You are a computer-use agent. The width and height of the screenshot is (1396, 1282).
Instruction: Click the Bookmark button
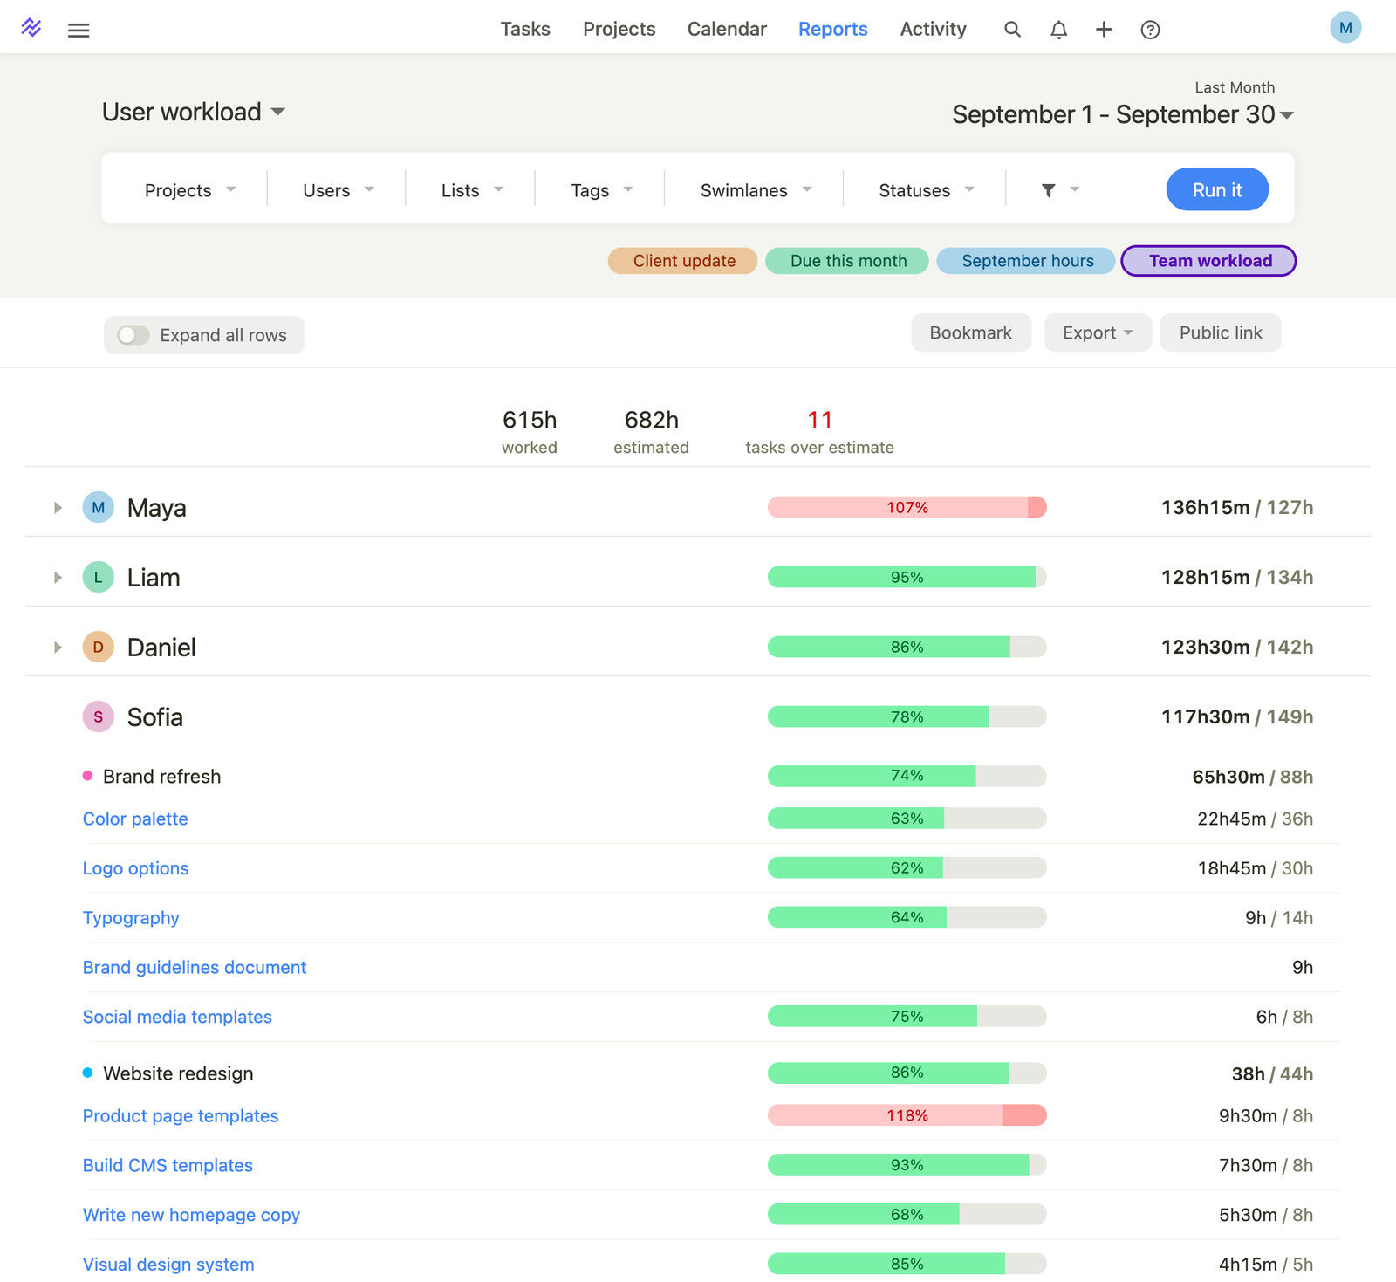coord(971,332)
